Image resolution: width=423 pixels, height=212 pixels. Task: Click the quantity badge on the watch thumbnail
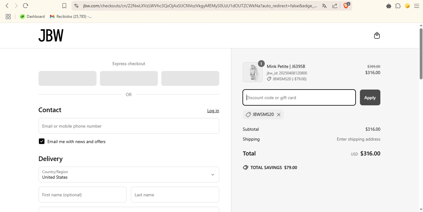[x=261, y=64]
